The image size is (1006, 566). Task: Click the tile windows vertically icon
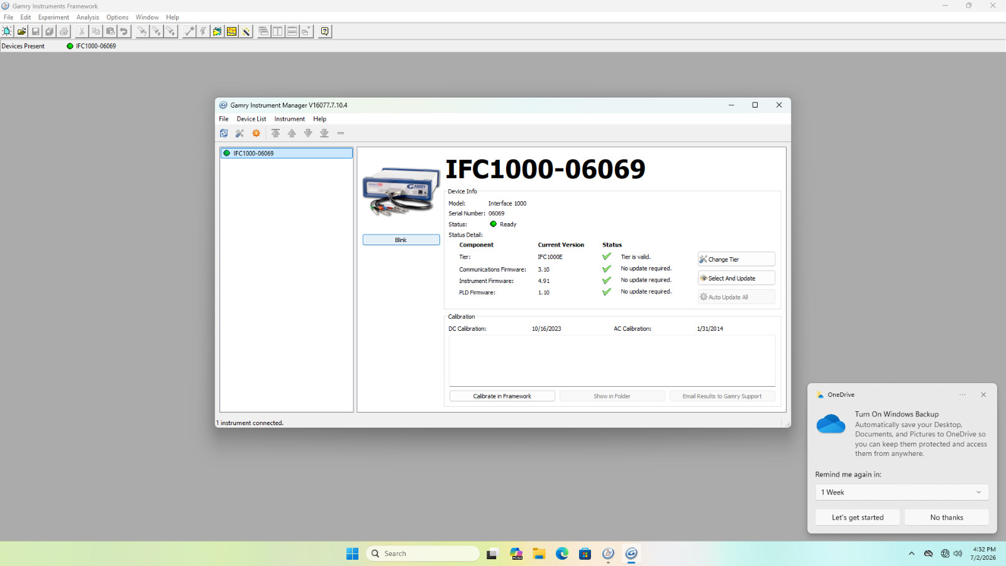(277, 31)
